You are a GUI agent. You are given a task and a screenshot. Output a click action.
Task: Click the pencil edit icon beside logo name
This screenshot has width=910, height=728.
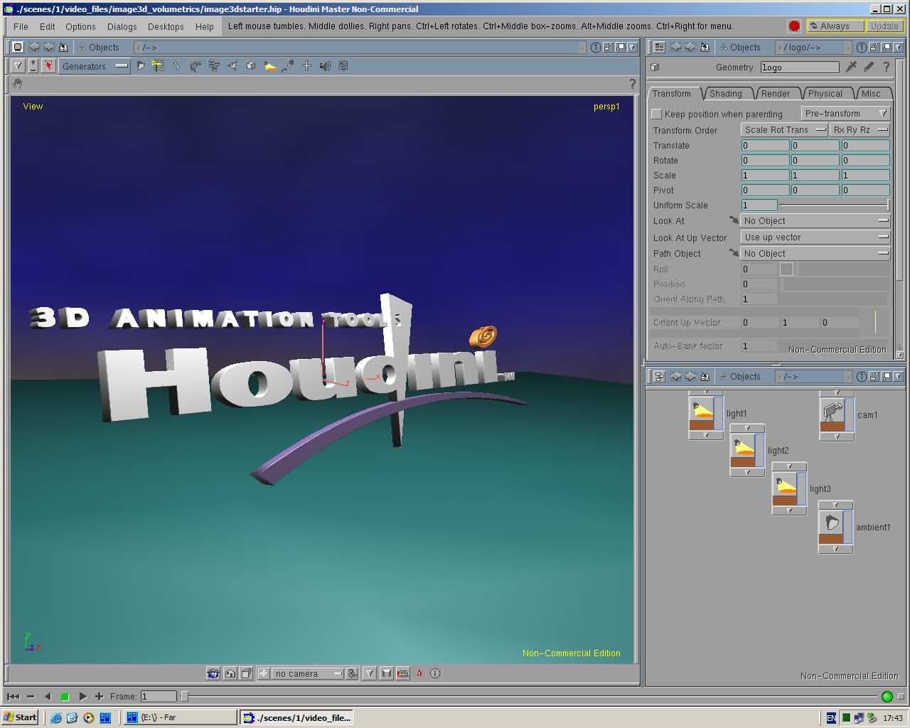868,67
